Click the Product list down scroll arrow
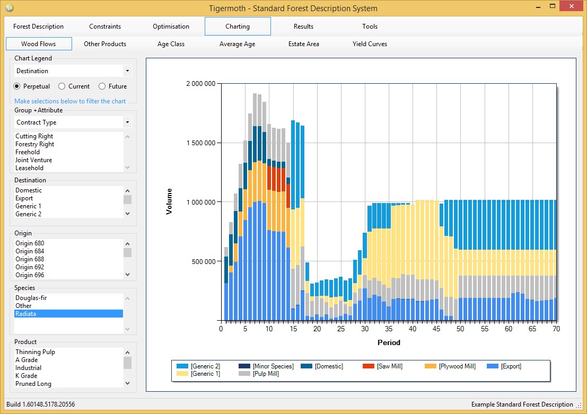The width and height of the screenshot is (587, 414). coord(128,383)
